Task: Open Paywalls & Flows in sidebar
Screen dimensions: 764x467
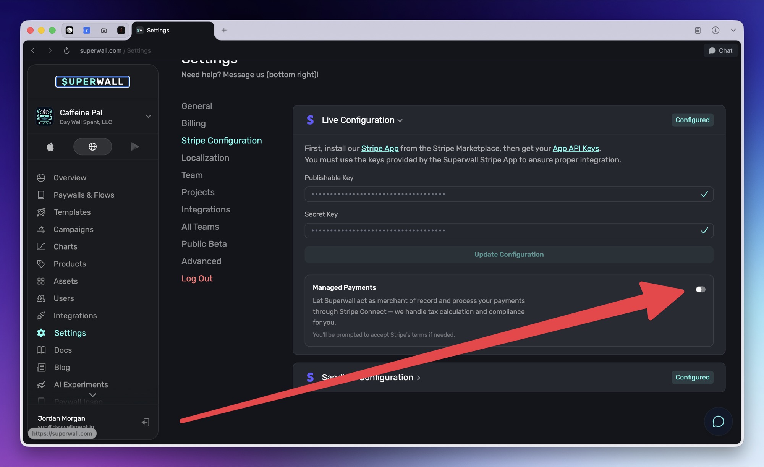Action: [x=84, y=195]
